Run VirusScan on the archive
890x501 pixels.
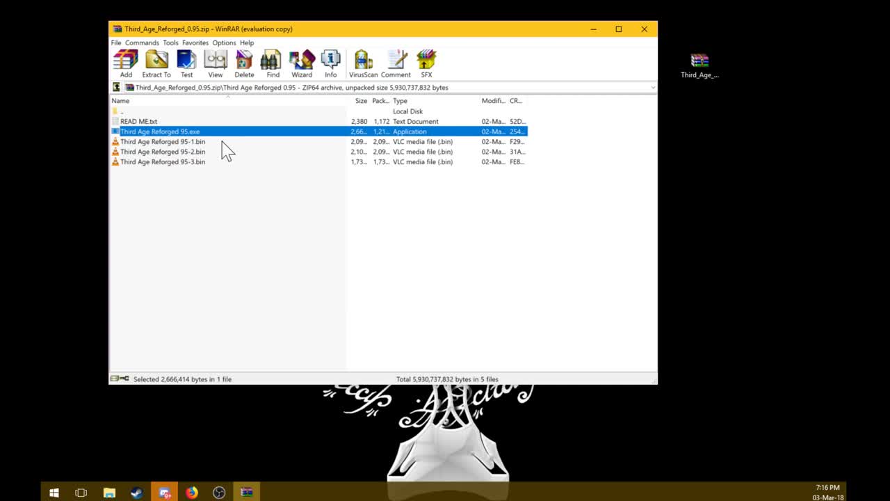click(363, 63)
